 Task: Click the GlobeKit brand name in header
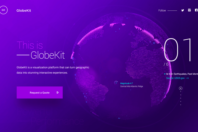[x=24, y=10]
